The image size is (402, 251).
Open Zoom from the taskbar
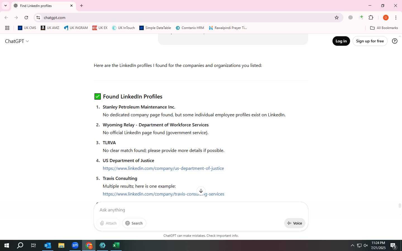point(75,245)
